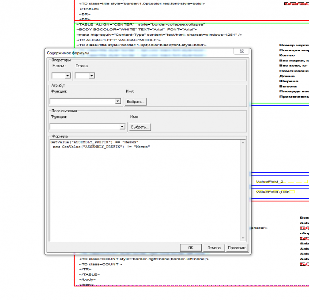Close the Содержимое формулы dialog
Image resolution: width=309 pixels, height=300 pixels.
(x=241, y=51)
